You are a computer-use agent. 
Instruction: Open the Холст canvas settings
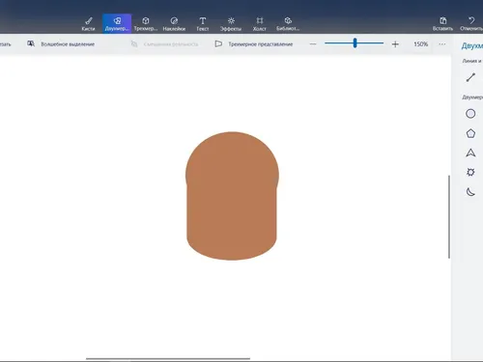coord(260,24)
